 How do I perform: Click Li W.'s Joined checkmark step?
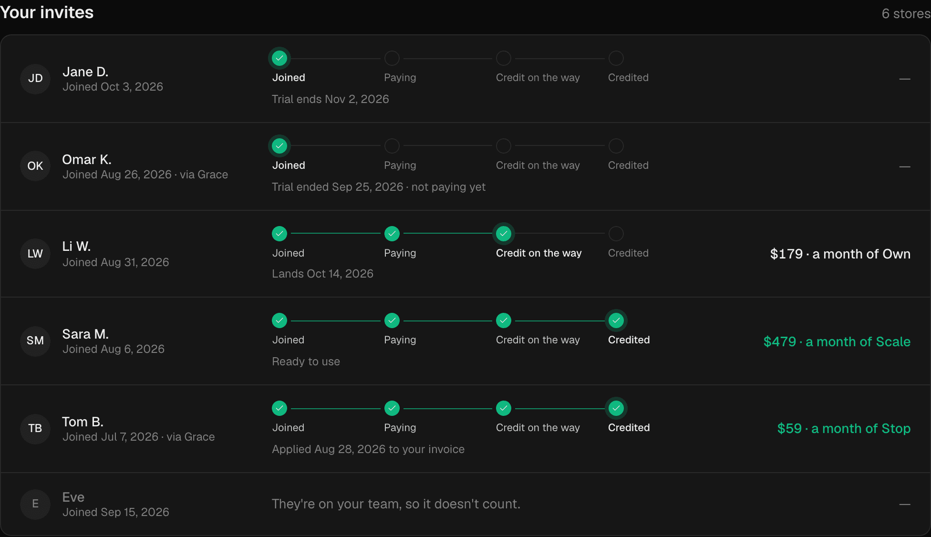tap(279, 234)
